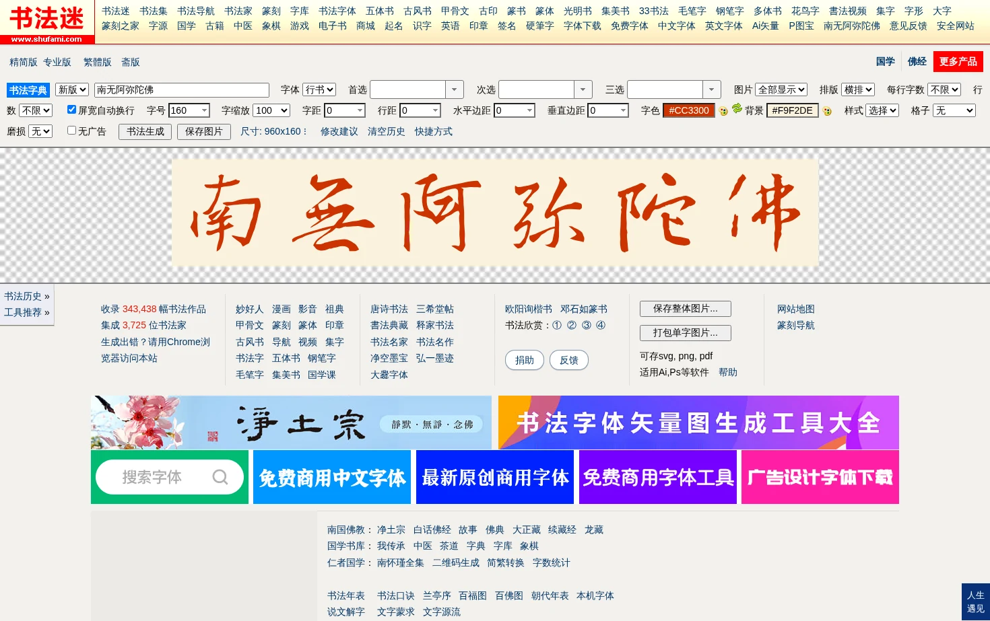This screenshot has height=621, width=990.
Task: Select calligraphy appreciation number ③
Action: coord(587,325)
